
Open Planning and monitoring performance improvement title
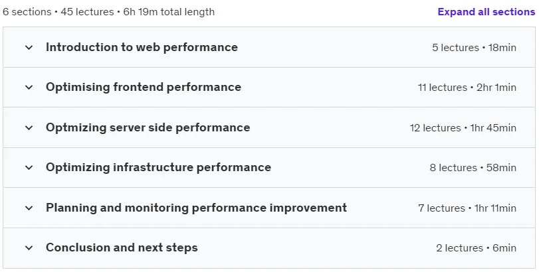click(x=196, y=208)
